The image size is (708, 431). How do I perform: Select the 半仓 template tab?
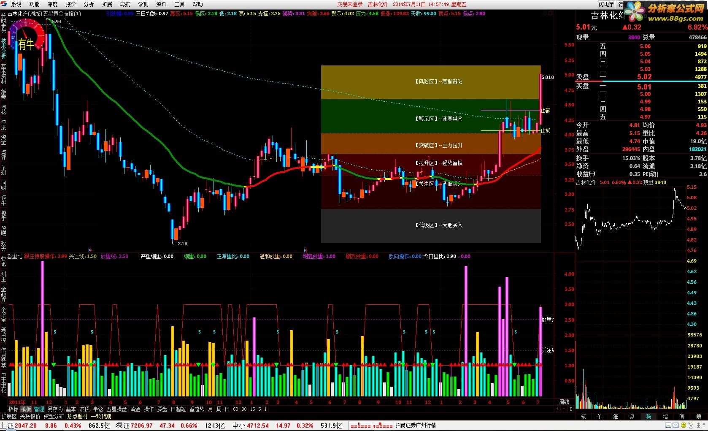(98, 409)
